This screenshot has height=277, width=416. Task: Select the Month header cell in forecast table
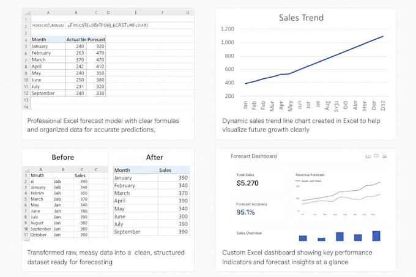point(48,40)
